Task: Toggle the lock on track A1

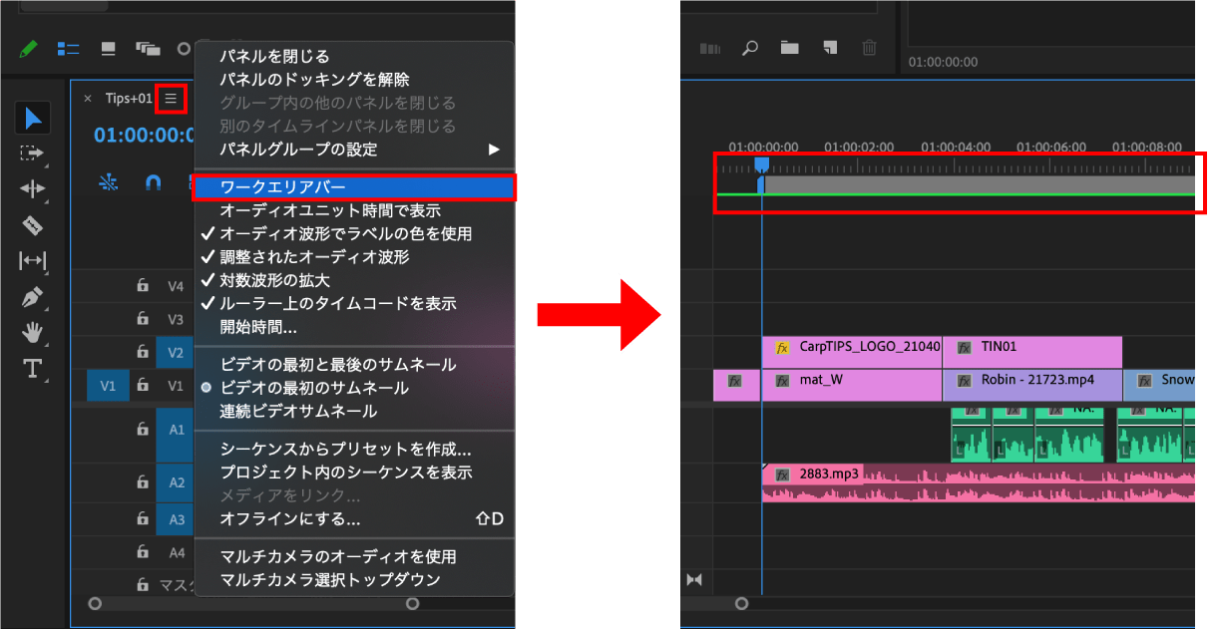Action: click(x=143, y=429)
